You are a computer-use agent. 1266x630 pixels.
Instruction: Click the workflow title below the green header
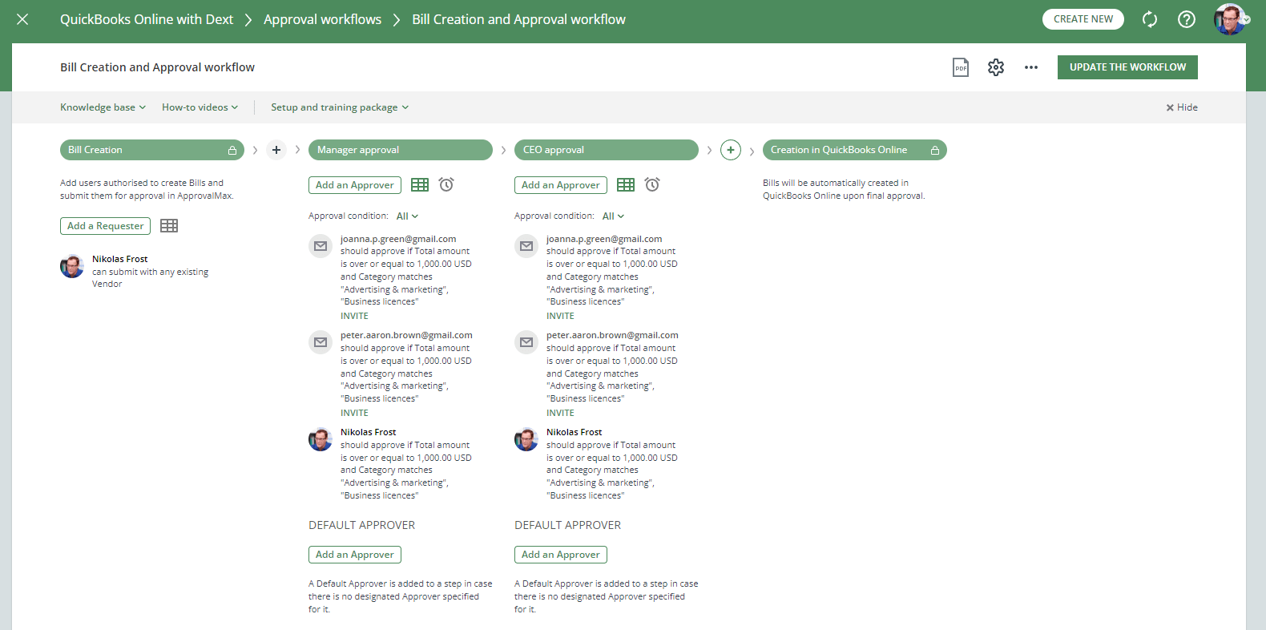(157, 67)
